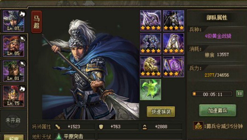Pause the recruitment timer
Viewport: 247px width, 140px height.
[240, 94]
